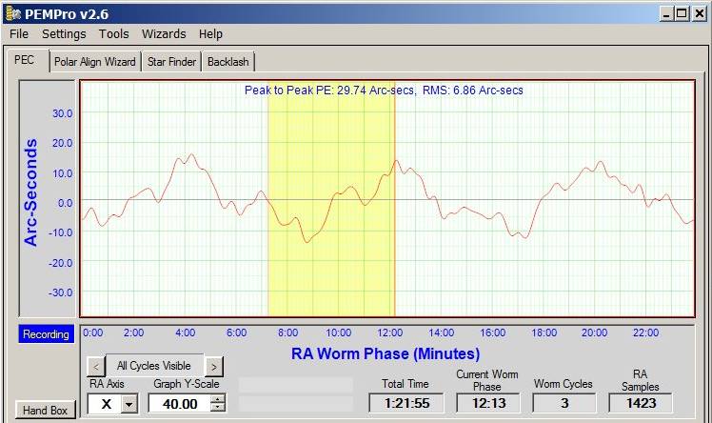Viewport: 712px width, 423px height.
Task: Open the Hand Box
Action: (x=45, y=411)
